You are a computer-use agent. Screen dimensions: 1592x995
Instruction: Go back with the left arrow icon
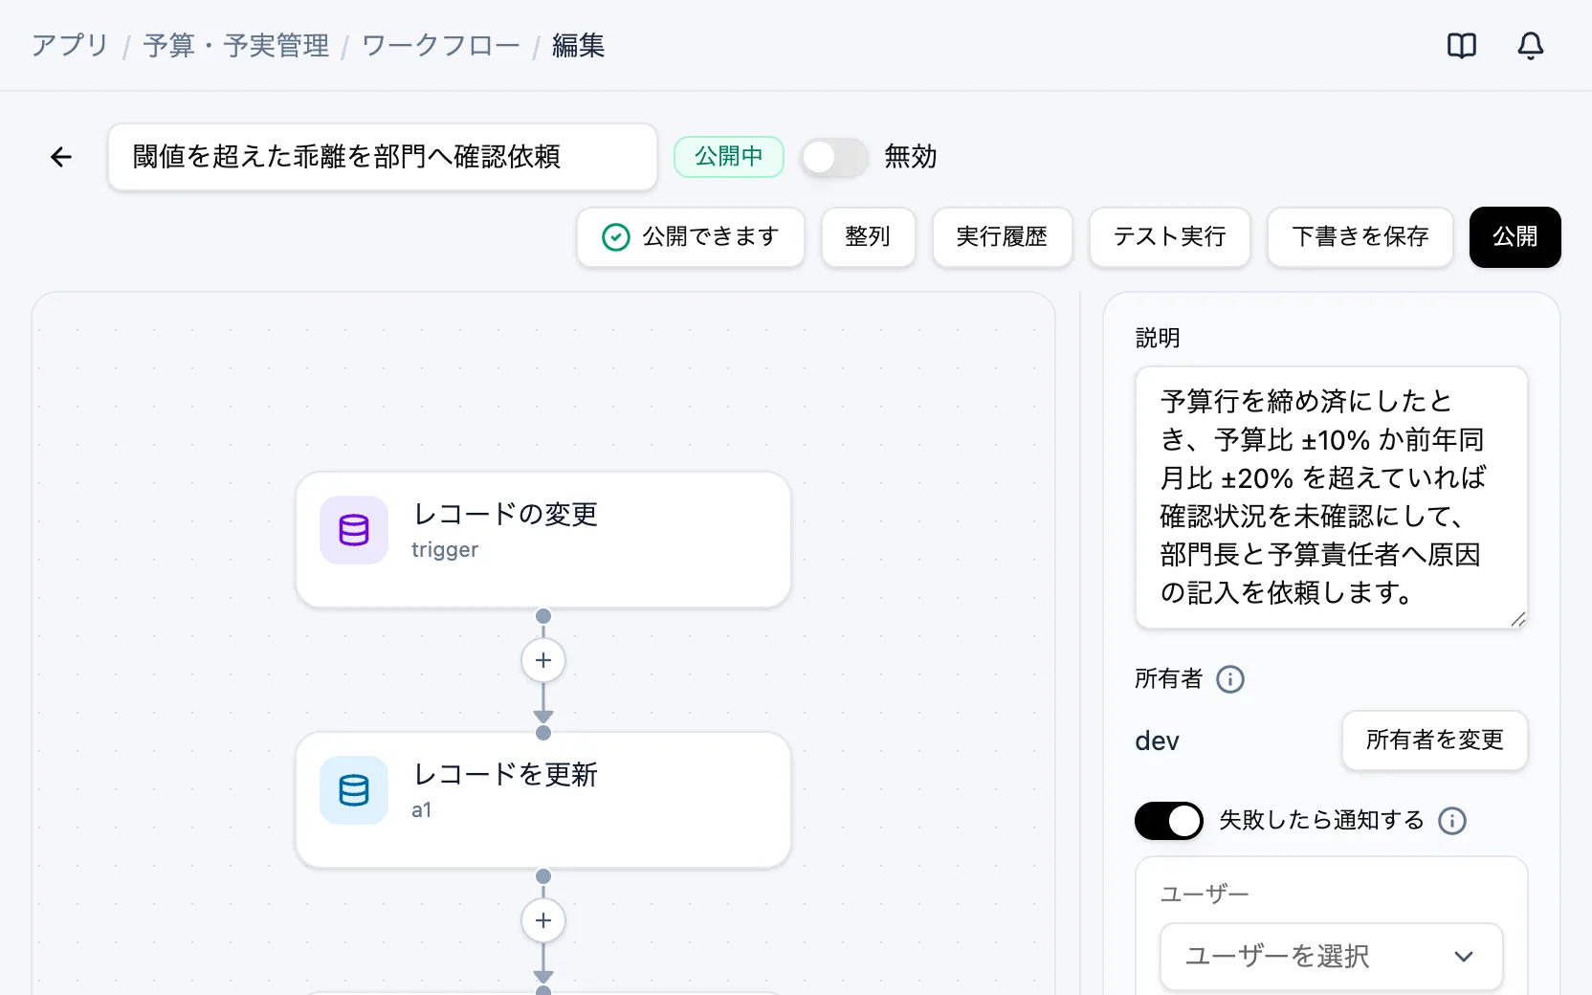[61, 157]
